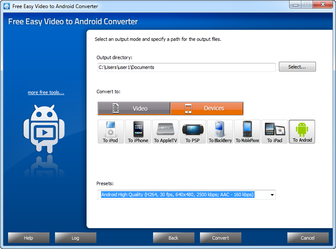Switch to the Devices tab
Viewport: 336px width, 249px height.
pyautogui.click(x=207, y=109)
